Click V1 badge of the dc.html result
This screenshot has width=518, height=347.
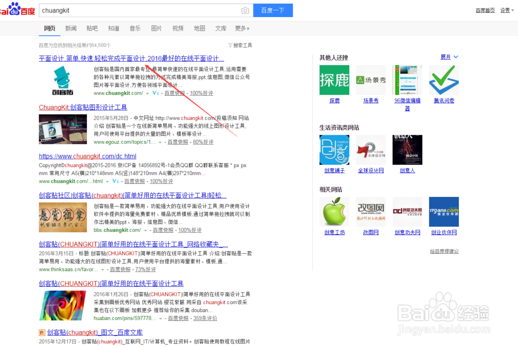pyautogui.click(x=116, y=181)
